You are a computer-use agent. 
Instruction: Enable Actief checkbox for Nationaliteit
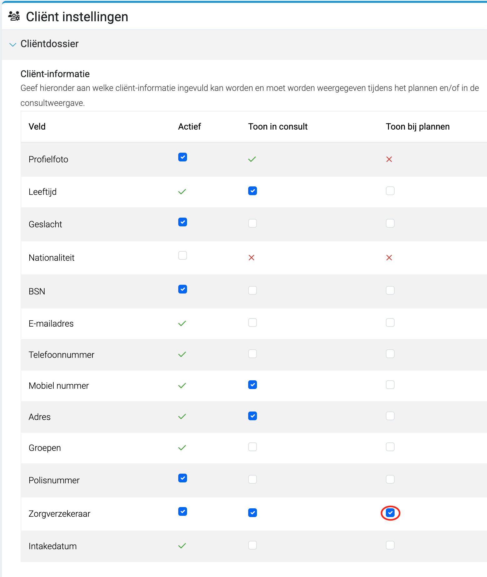pyautogui.click(x=183, y=255)
